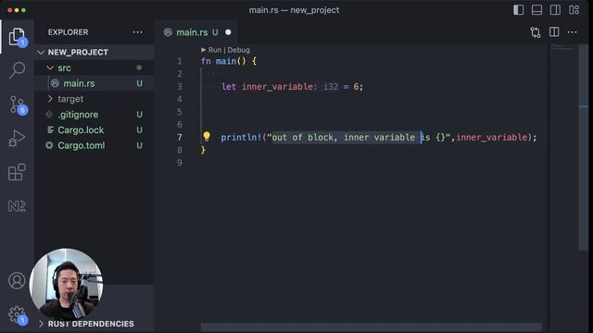
Task: Open the Extensions view
Action: click(x=17, y=172)
